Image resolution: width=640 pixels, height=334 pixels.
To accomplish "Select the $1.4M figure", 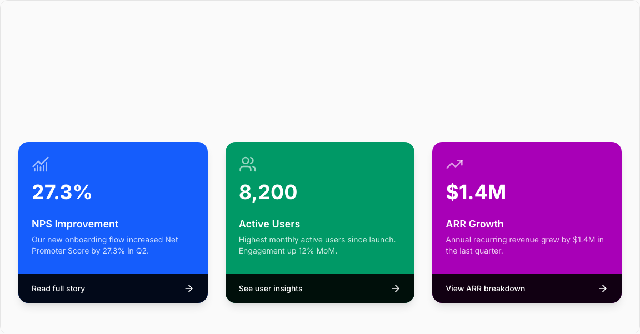I will (476, 192).
